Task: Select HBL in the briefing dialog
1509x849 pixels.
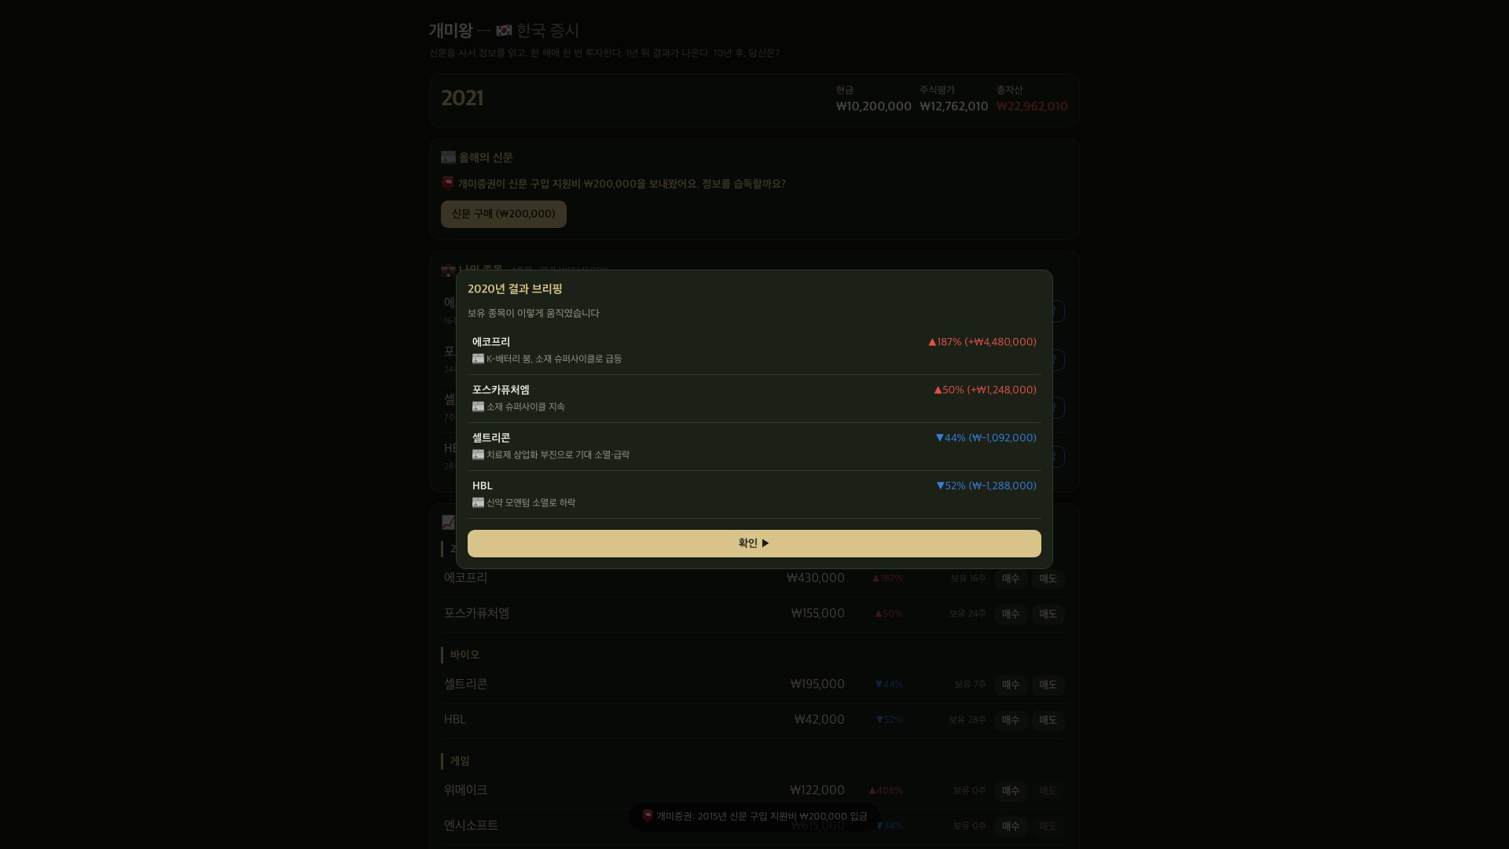Action: pyautogui.click(x=483, y=486)
